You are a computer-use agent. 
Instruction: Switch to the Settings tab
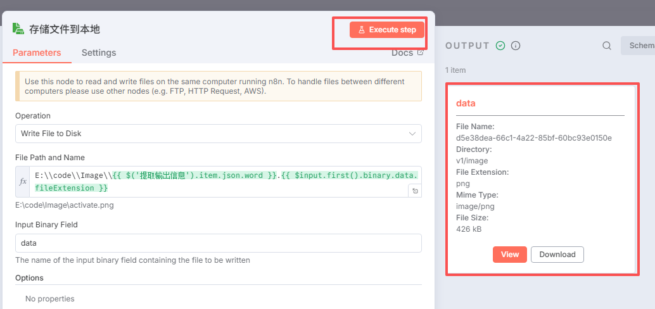(99, 53)
